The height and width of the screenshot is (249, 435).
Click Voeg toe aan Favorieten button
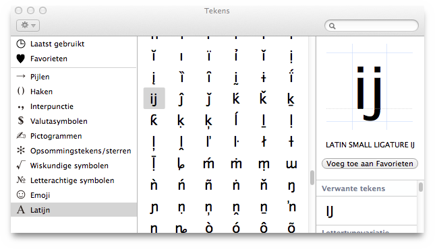tap(370, 164)
